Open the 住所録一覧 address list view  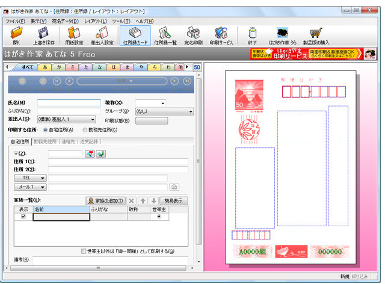click(165, 36)
